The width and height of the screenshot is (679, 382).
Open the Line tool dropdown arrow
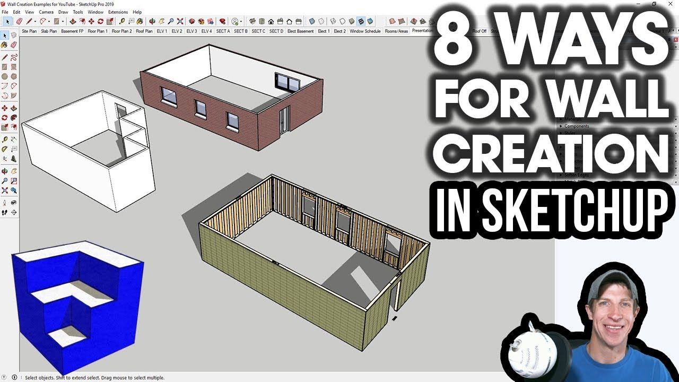tap(35, 21)
